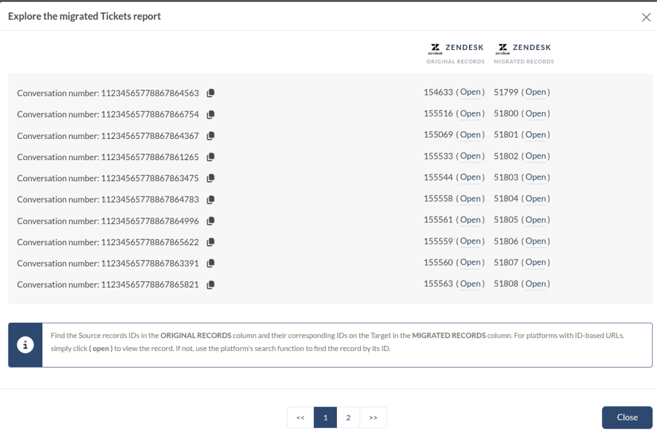
Task: Open original record 154633
Action: coord(470,92)
